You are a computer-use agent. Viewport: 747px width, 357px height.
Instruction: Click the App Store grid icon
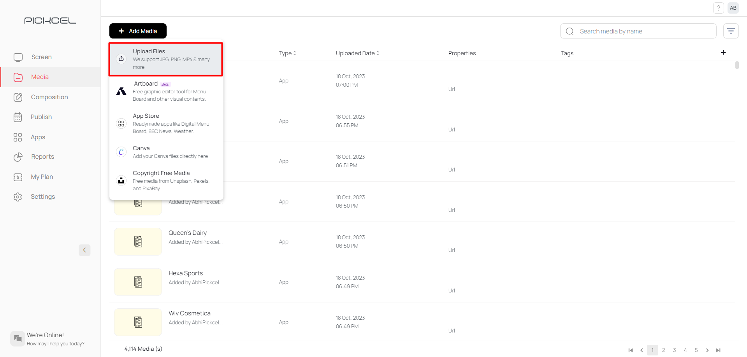pyautogui.click(x=121, y=124)
